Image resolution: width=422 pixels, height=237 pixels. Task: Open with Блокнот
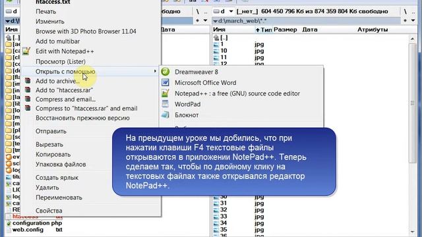point(187,115)
